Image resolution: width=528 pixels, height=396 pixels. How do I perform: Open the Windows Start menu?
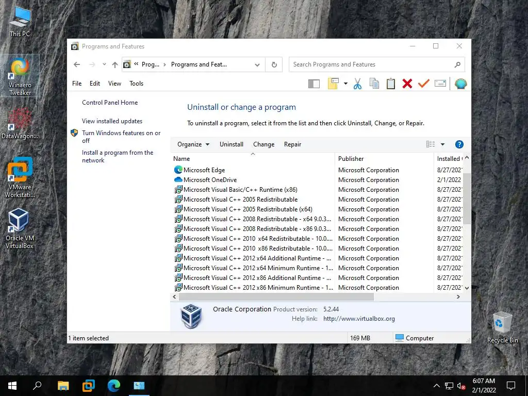tap(12, 386)
